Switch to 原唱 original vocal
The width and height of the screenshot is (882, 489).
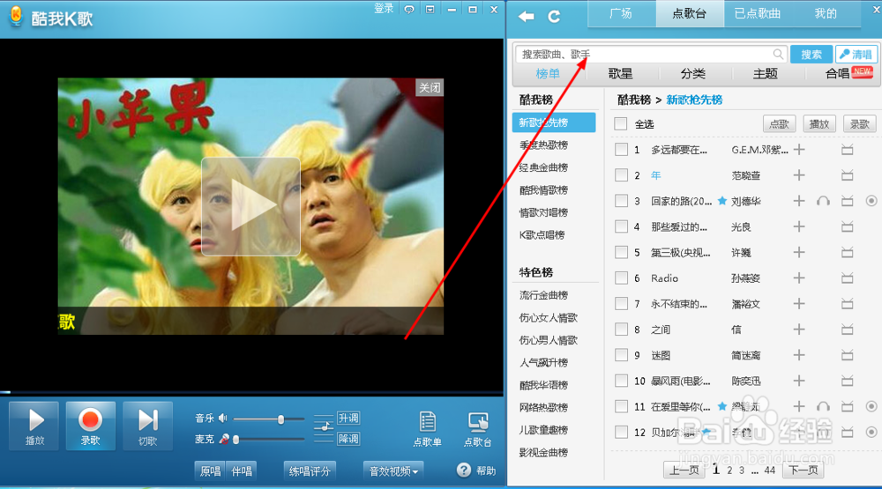click(211, 471)
